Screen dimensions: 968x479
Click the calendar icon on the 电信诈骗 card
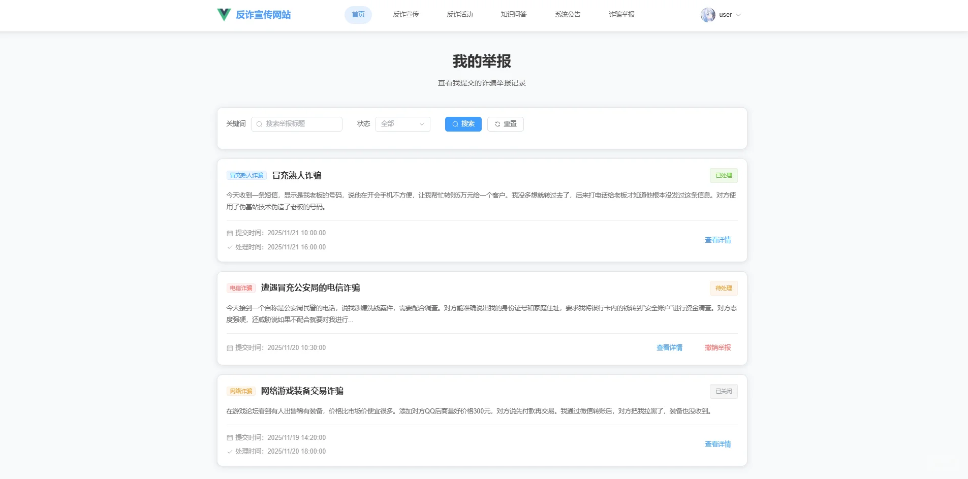tap(229, 348)
